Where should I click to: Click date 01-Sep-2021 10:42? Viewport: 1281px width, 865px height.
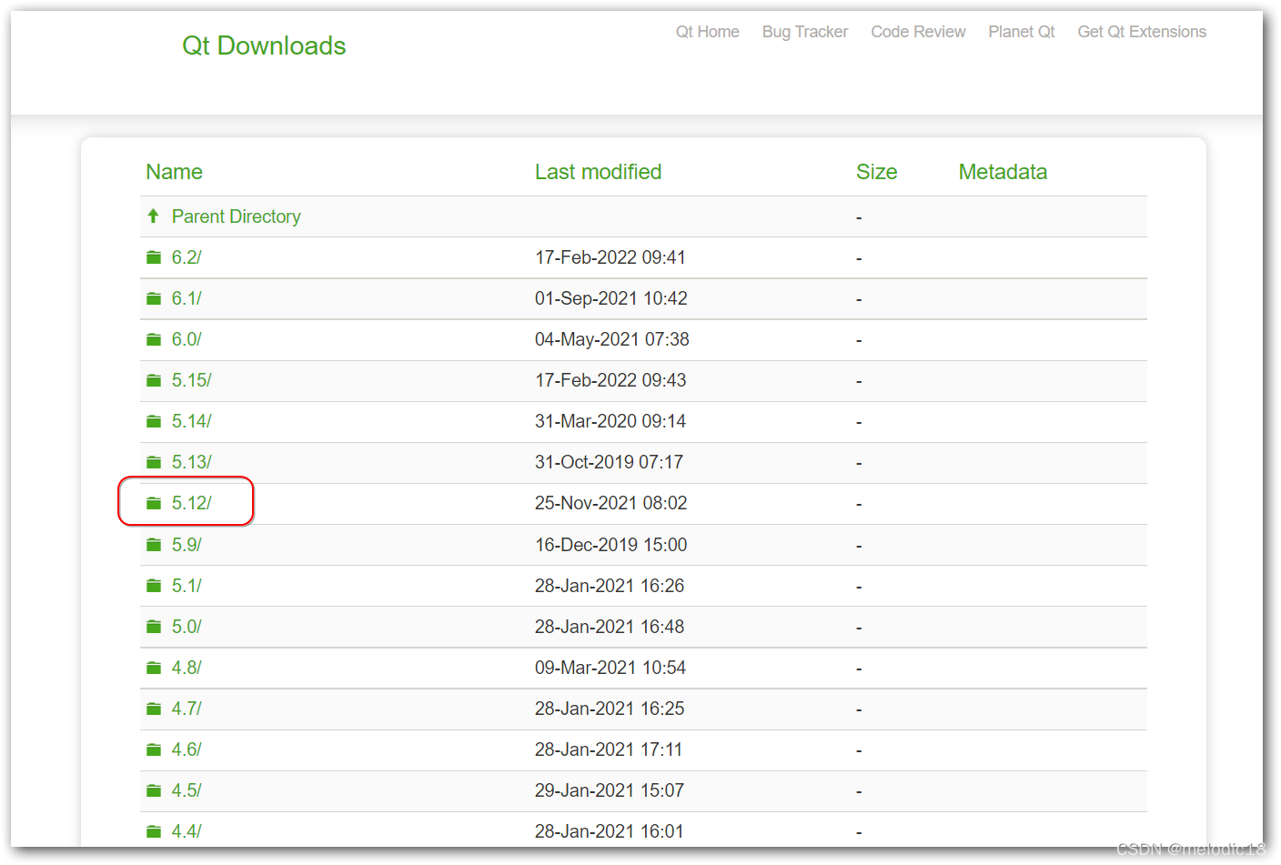pos(611,298)
